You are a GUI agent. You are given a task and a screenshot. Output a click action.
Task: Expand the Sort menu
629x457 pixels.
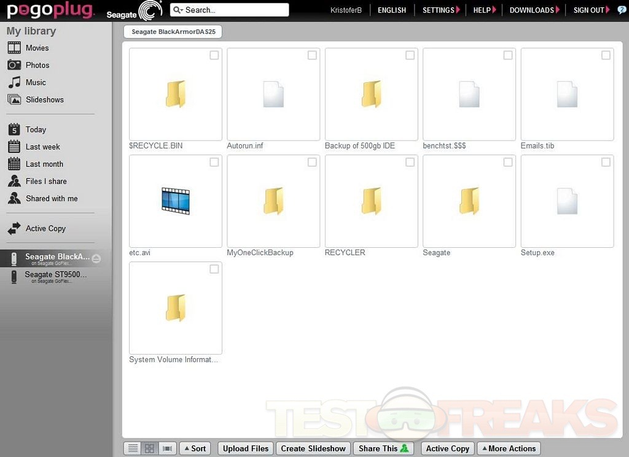click(194, 448)
